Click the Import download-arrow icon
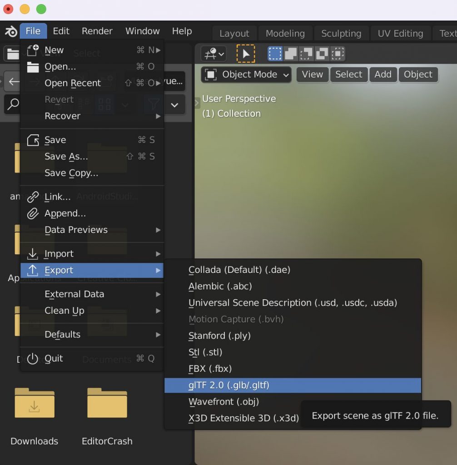Viewport: 457px width, 465px height. (33, 254)
